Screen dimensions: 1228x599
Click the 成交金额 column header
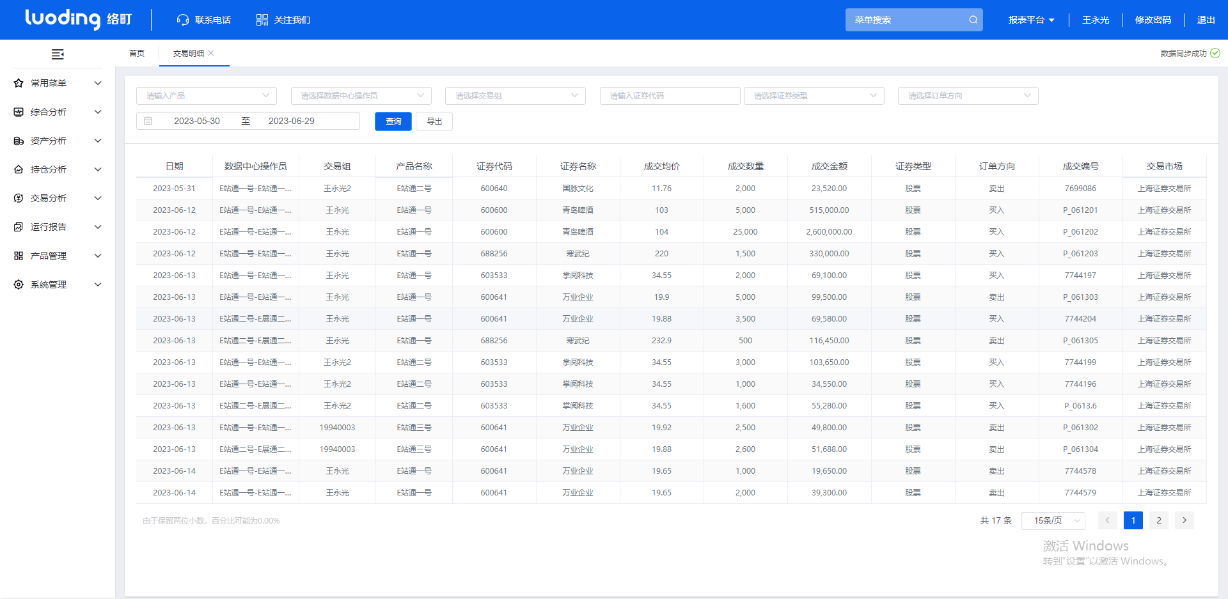[x=830, y=166]
